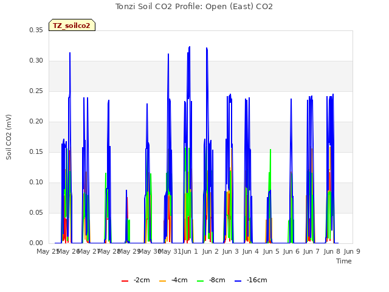This screenshot has width=389, height=292.
Task: Click the Soil CO2 (mV) axis label
Action: [x=9, y=137]
